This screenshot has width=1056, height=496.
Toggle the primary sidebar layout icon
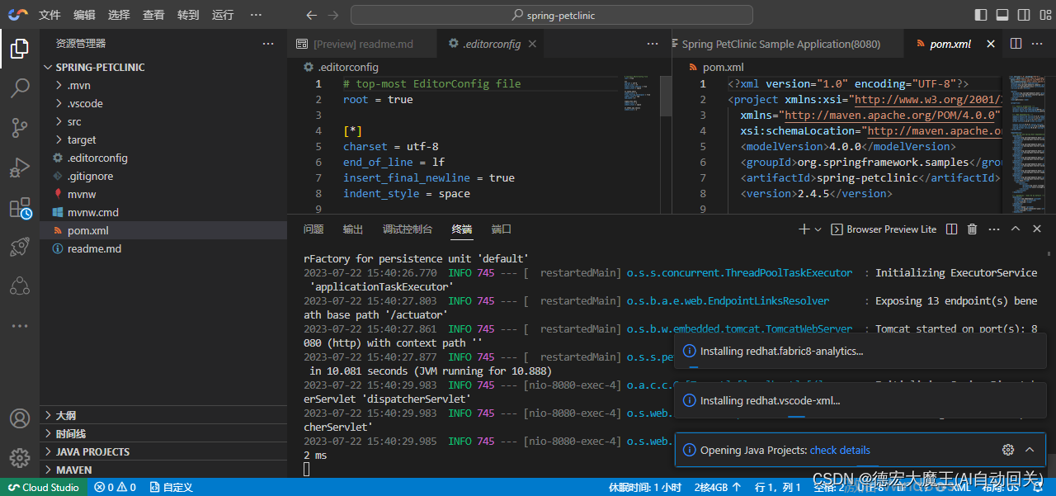pyautogui.click(x=981, y=15)
